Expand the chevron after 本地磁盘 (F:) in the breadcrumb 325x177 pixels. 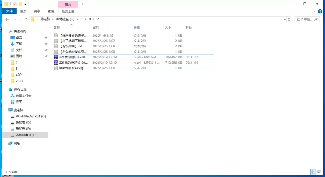(x=77, y=19)
